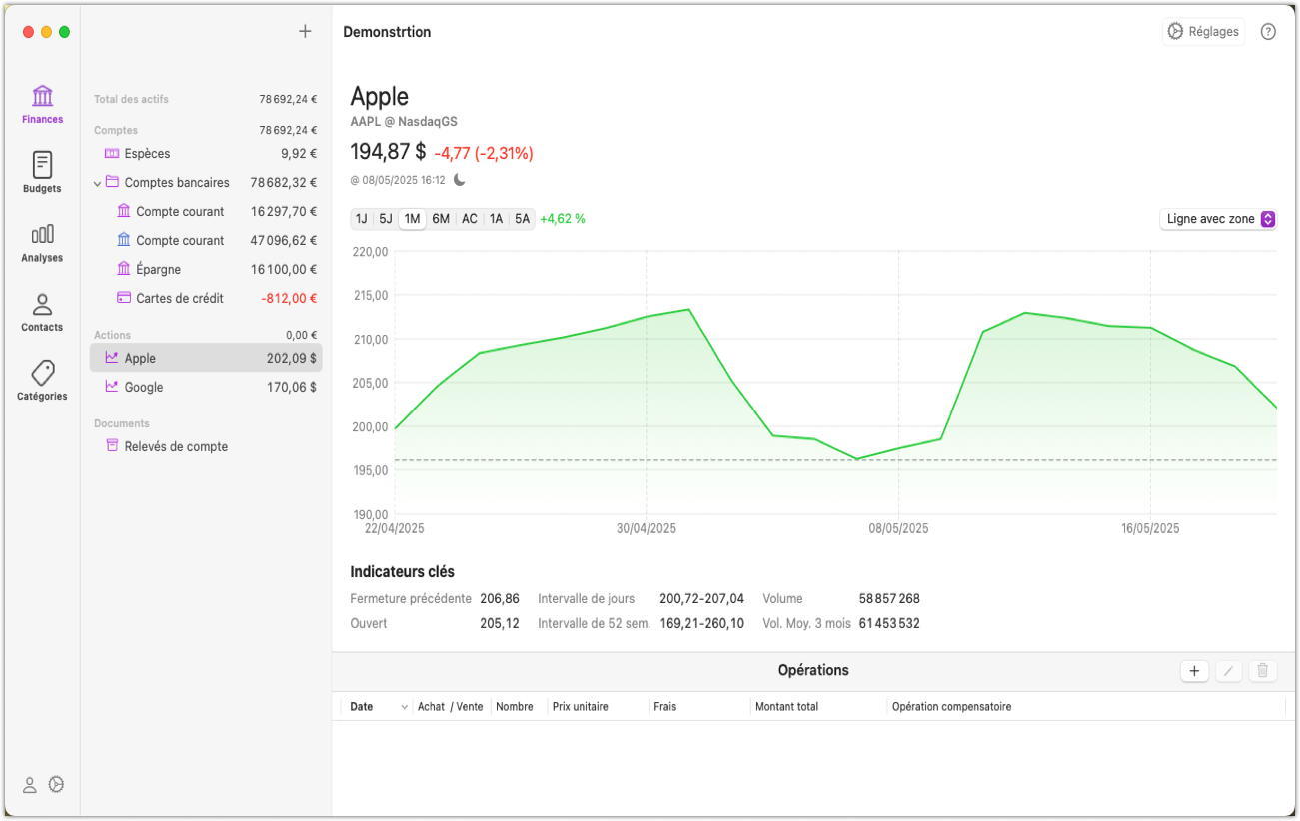Click the Intervalle de 52 sem. value
1300x821 pixels.
pos(701,624)
